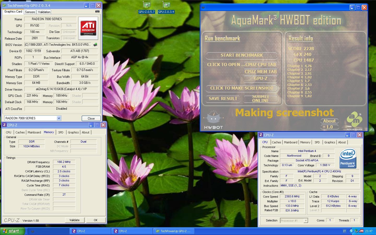This screenshot has height=235, width=376.
Task: Click the DRAM Frequency value 166.2 MHz
Action: pos(64,162)
